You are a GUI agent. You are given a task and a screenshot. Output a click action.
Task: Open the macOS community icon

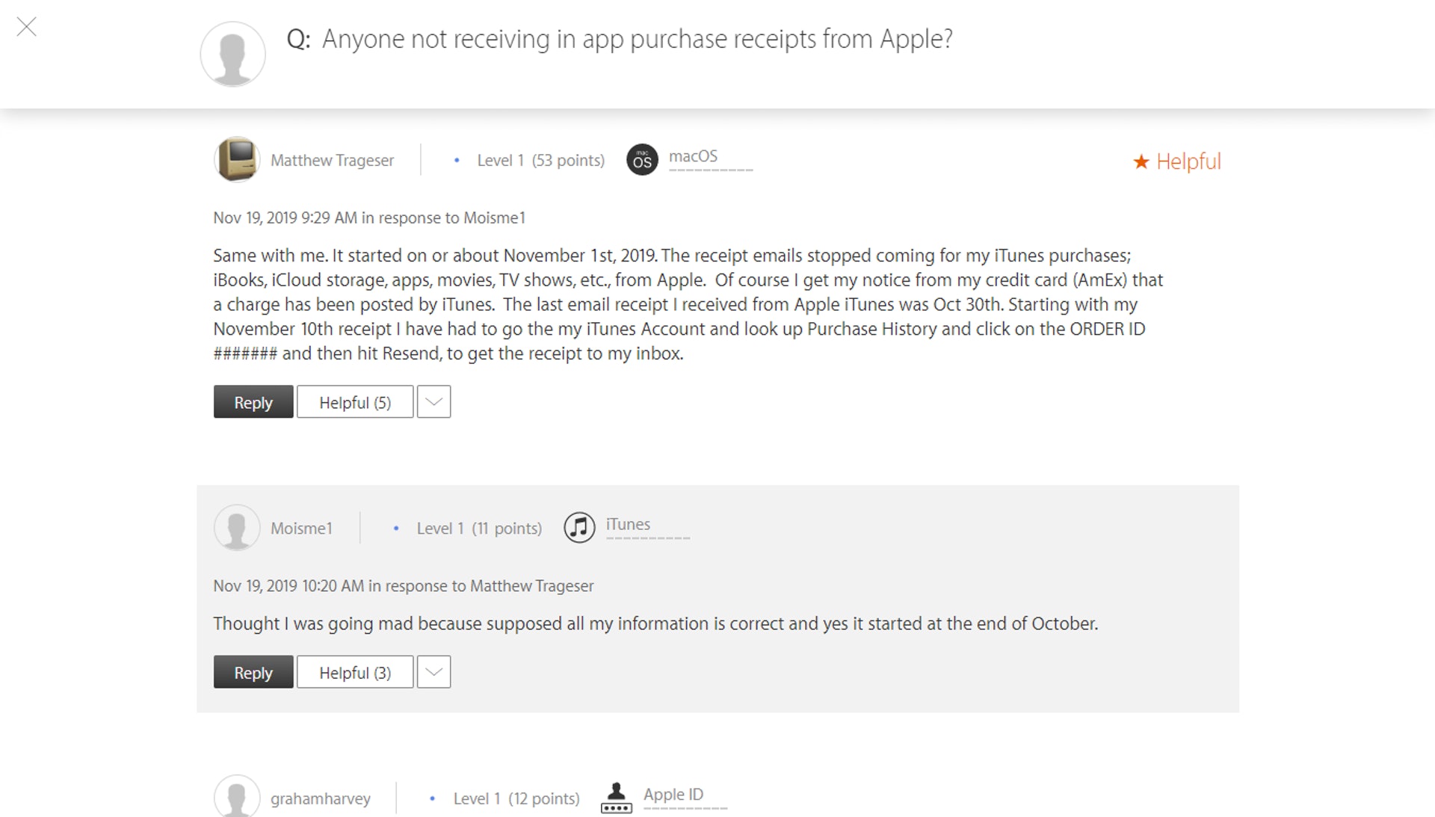tap(642, 159)
